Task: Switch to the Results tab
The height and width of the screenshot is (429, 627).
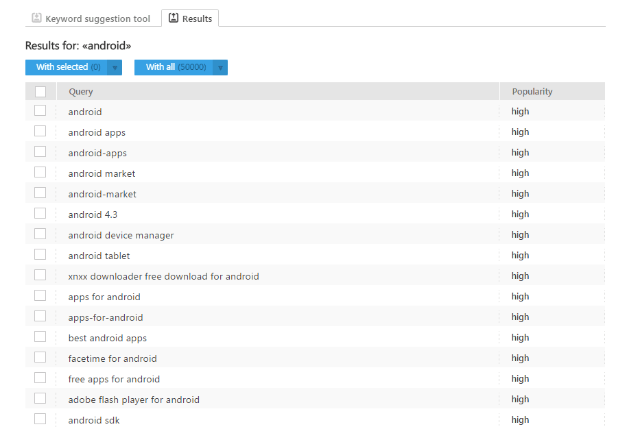Action: tap(190, 19)
